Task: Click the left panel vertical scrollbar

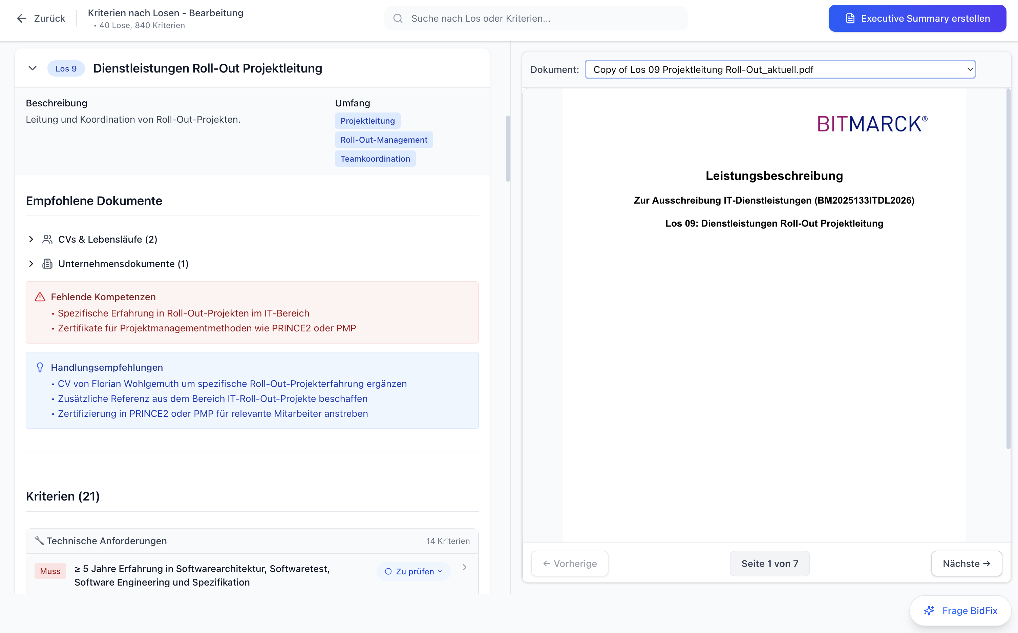Action: [508, 149]
